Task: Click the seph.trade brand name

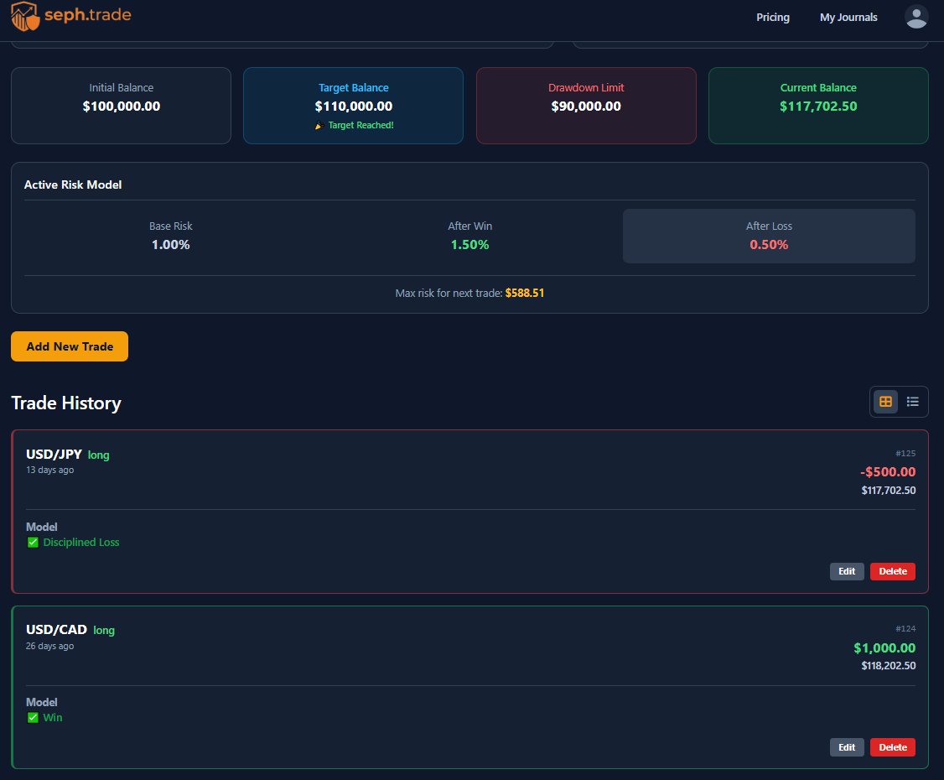Action: pyautogui.click(x=88, y=14)
